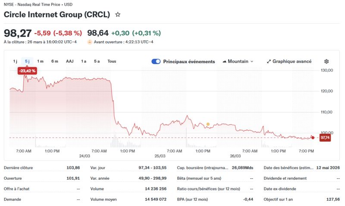345x206 pixels.
Task: Click Objectif sur 1 an value 127,56
Action: point(333,199)
